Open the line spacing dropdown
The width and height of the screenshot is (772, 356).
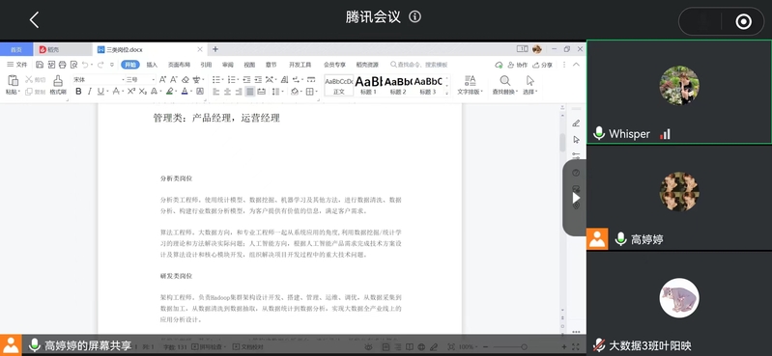282,92
